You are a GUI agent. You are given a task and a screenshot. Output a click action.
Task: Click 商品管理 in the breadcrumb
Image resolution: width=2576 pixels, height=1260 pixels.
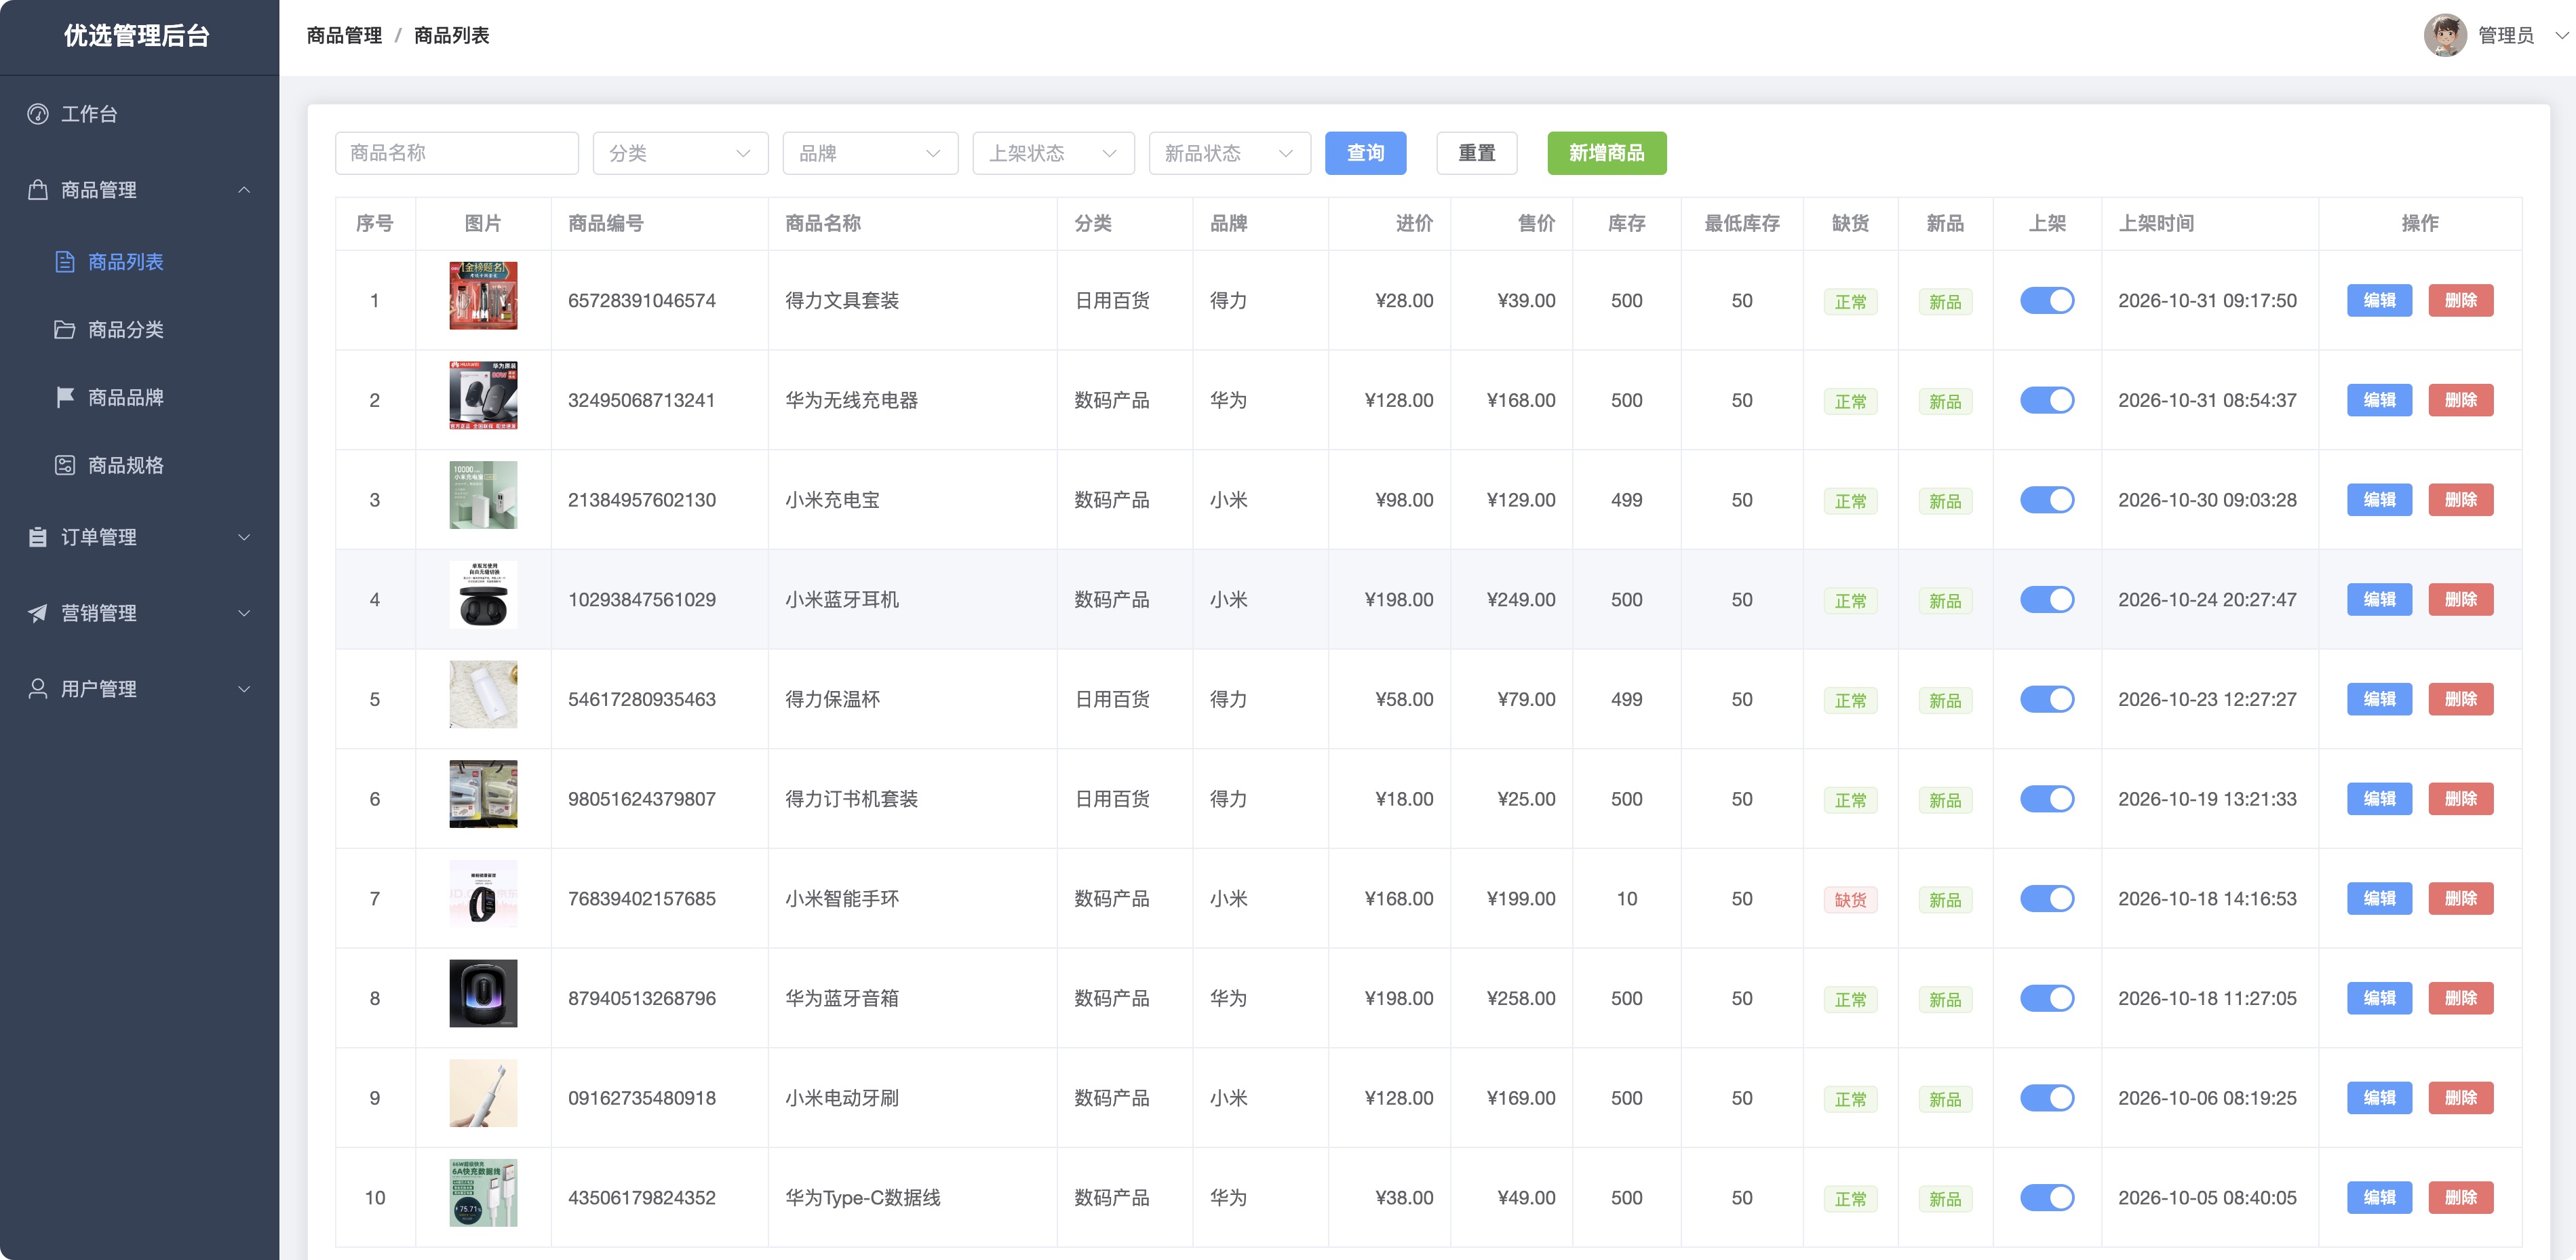point(344,36)
